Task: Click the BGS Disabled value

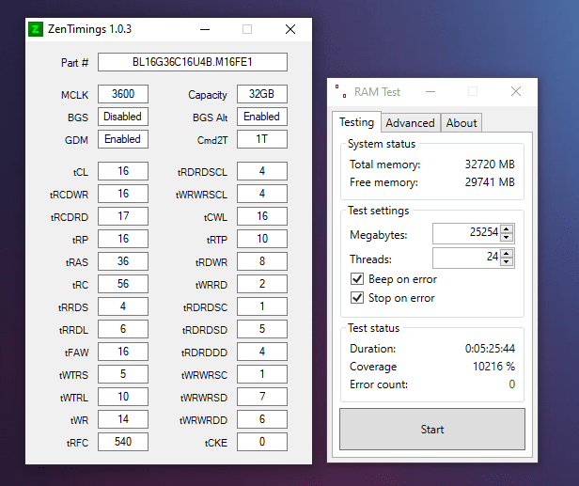Action: click(123, 117)
